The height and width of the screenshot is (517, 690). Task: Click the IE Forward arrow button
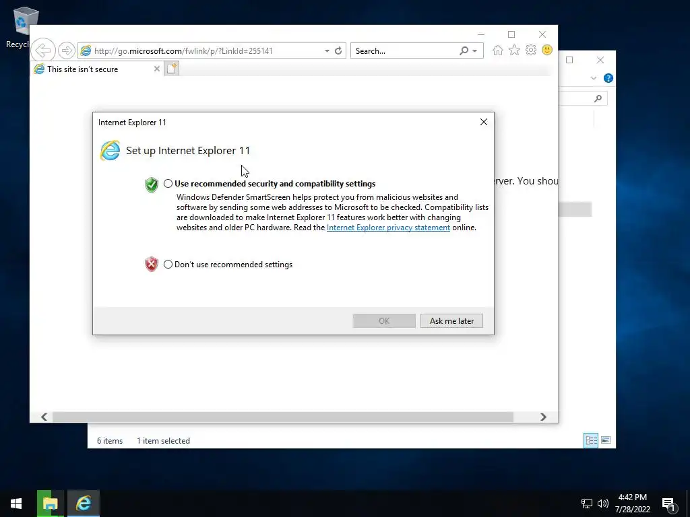(x=67, y=50)
